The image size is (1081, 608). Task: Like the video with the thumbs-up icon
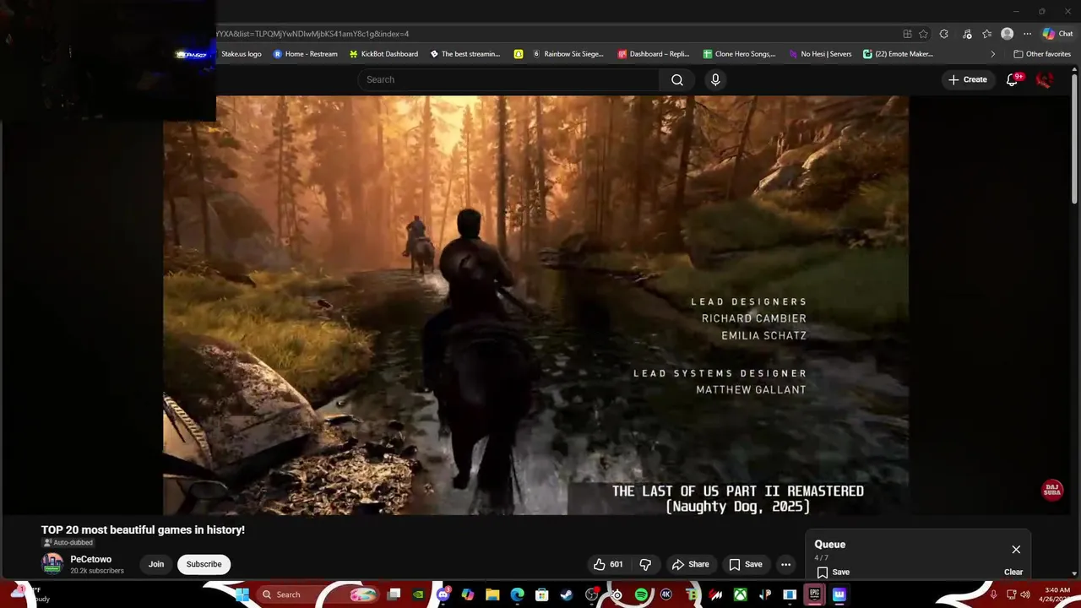click(610, 564)
